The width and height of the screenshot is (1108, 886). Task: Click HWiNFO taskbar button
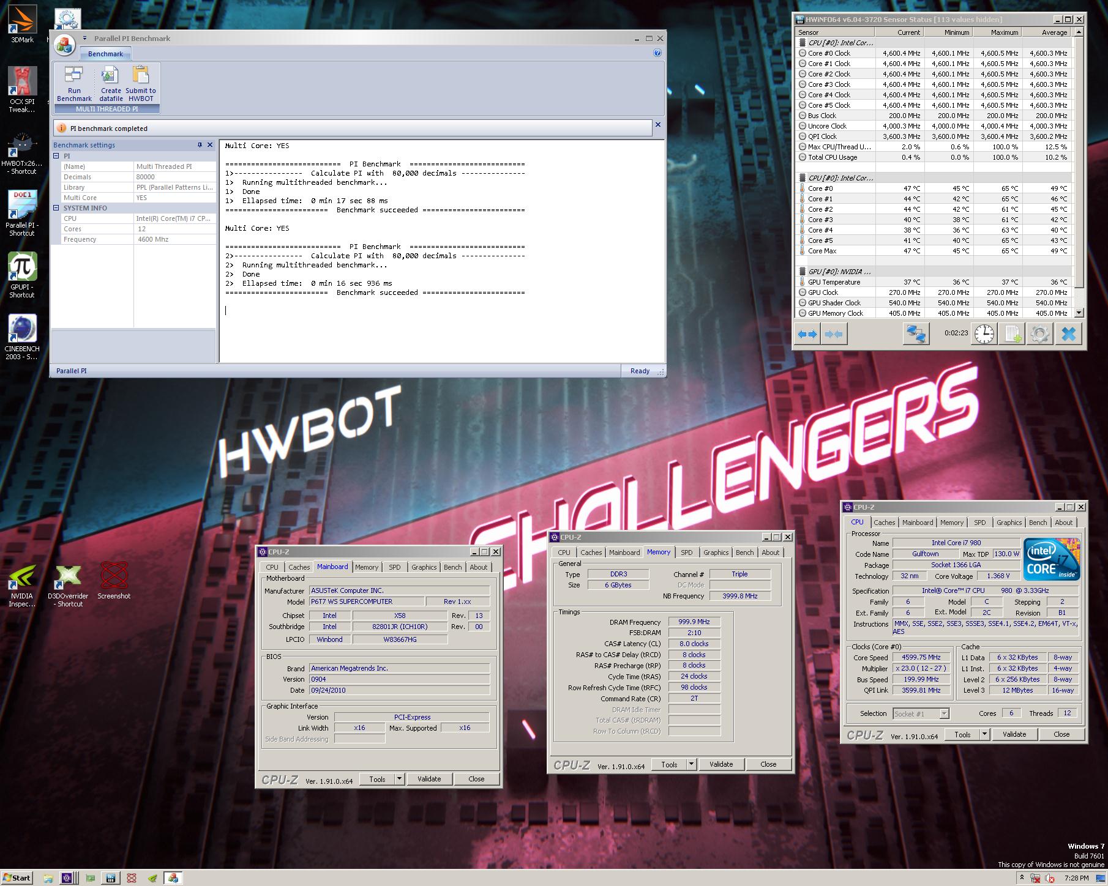(x=111, y=878)
